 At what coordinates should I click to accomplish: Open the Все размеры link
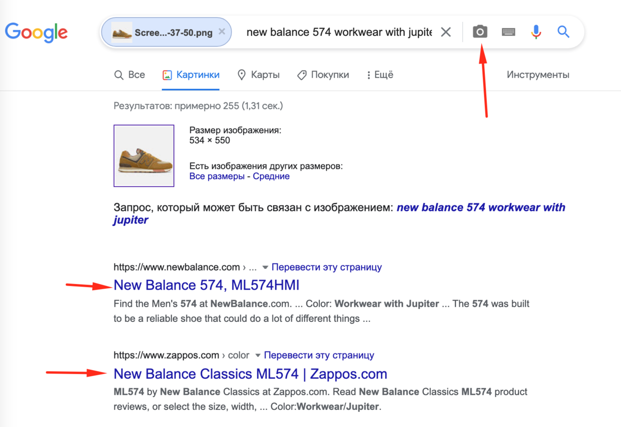pyautogui.click(x=217, y=176)
